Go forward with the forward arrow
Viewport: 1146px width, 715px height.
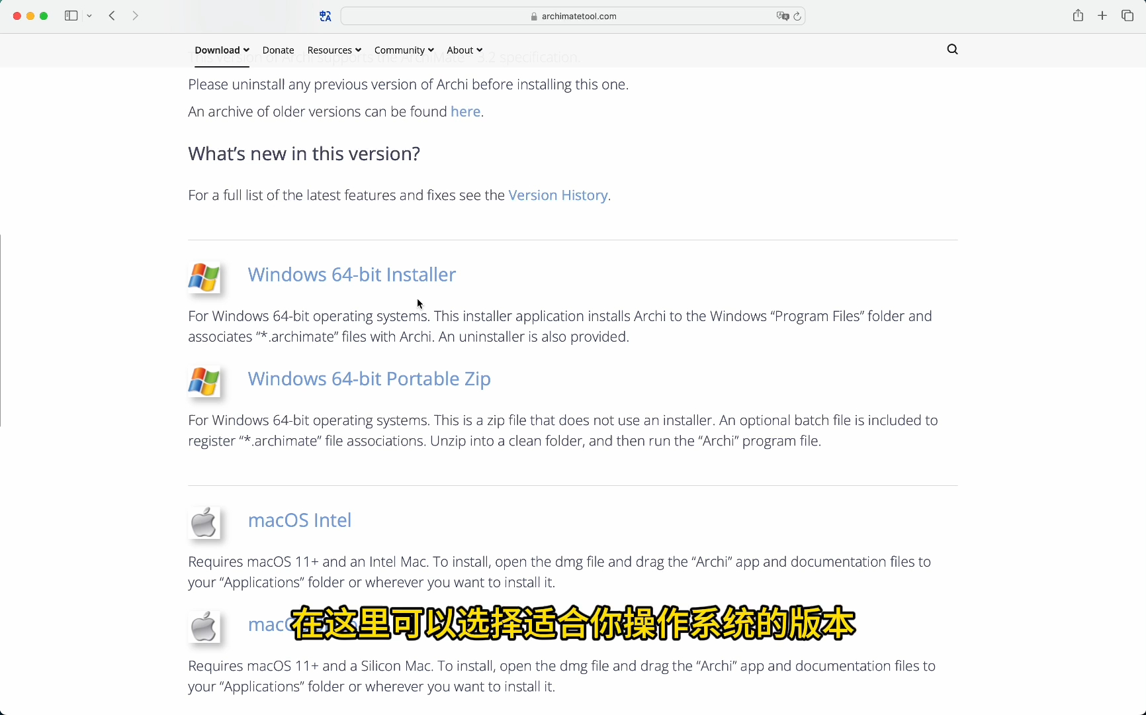point(136,16)
